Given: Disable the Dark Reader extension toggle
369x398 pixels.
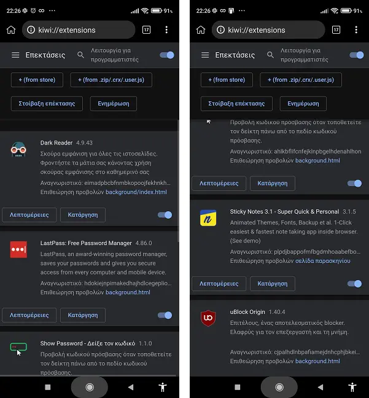Looking at the screenshot, I should tap(165, 215).
